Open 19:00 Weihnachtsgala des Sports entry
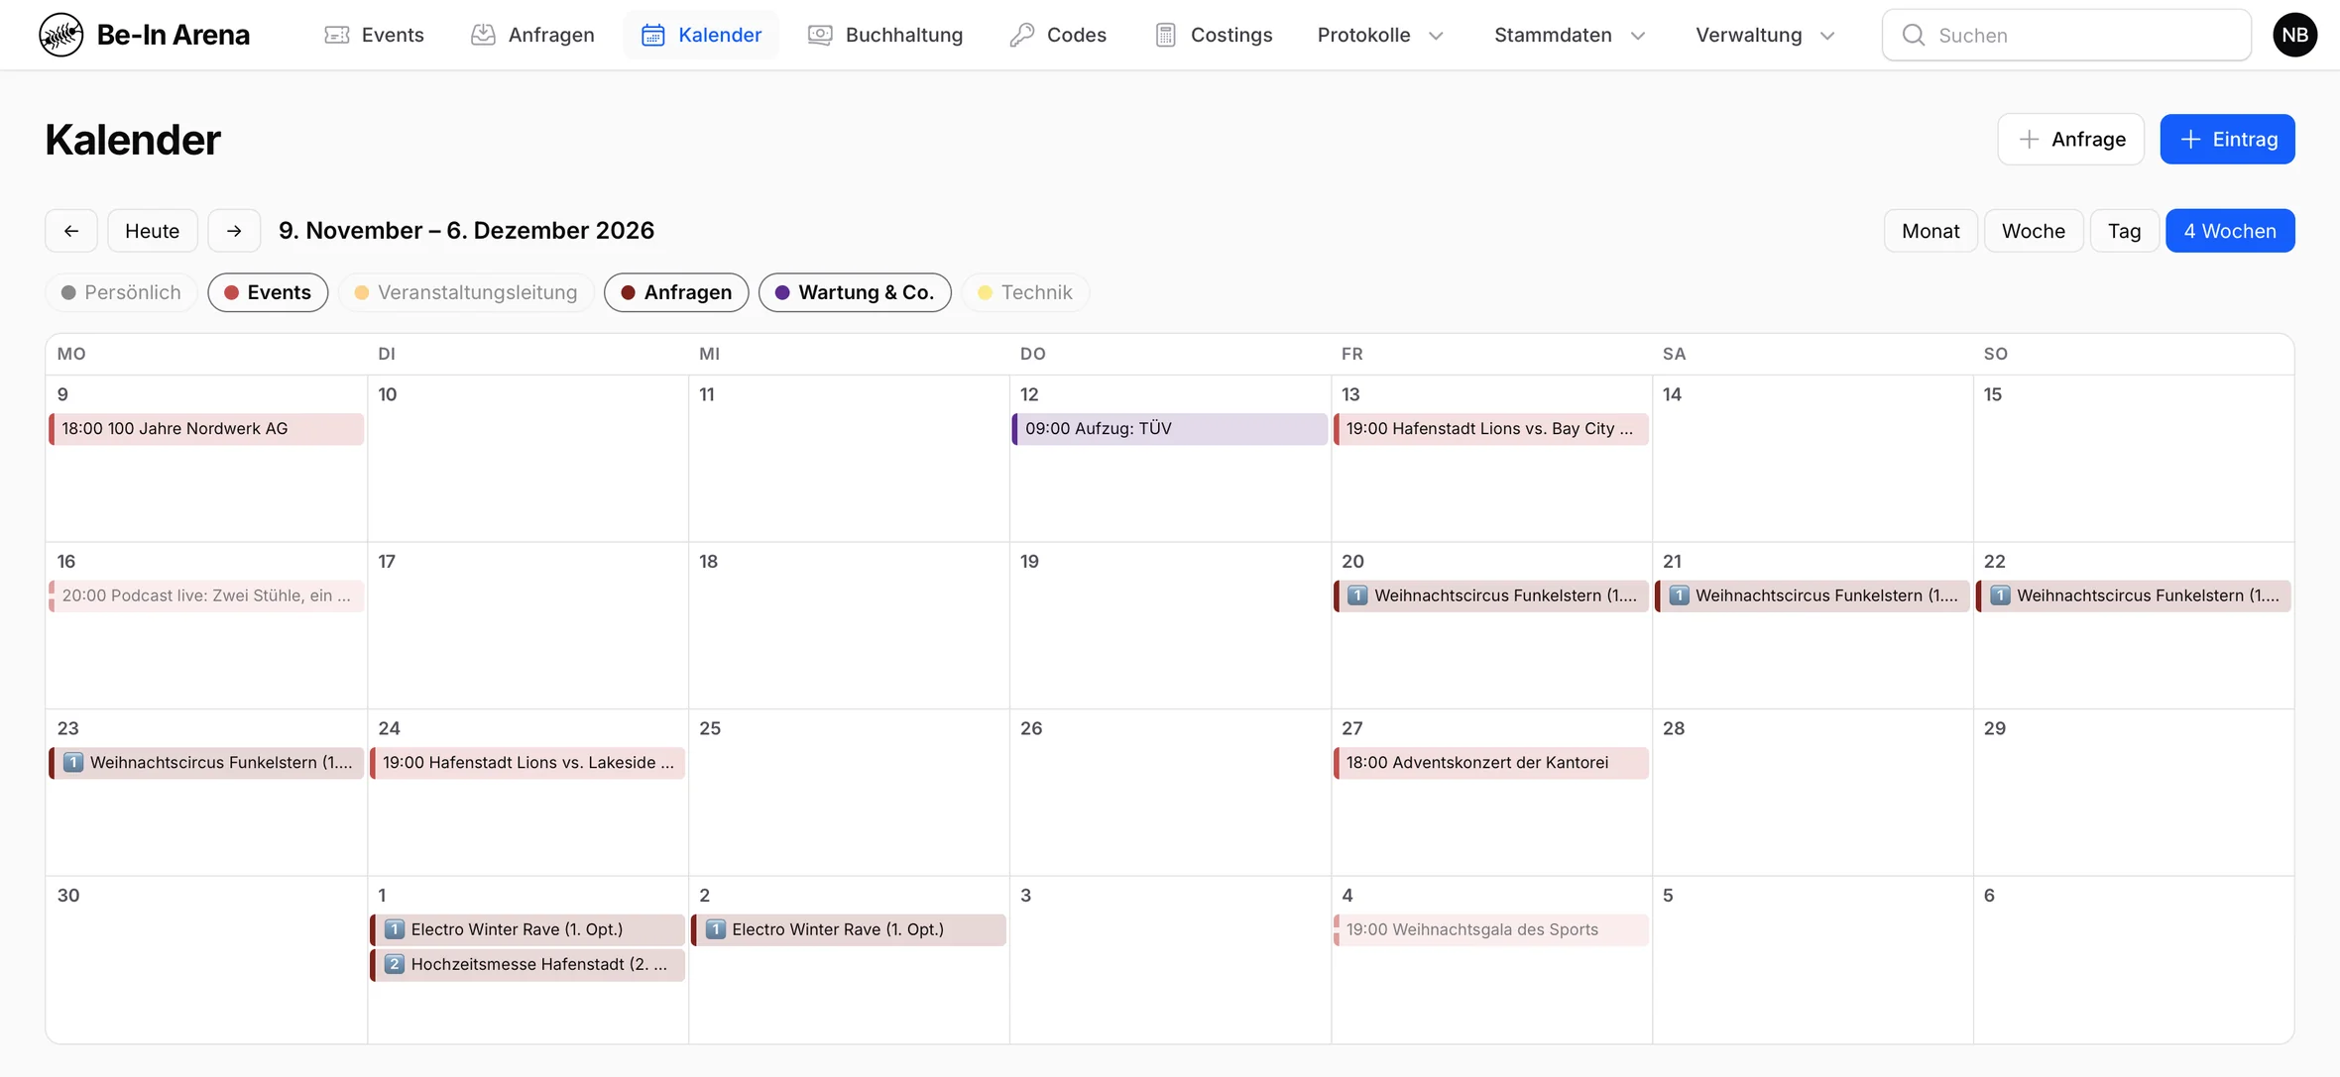The image size is (2340, 1077). click(1491, 929)
